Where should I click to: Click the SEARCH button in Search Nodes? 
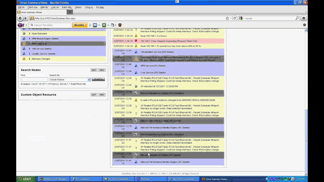[98, 79]
